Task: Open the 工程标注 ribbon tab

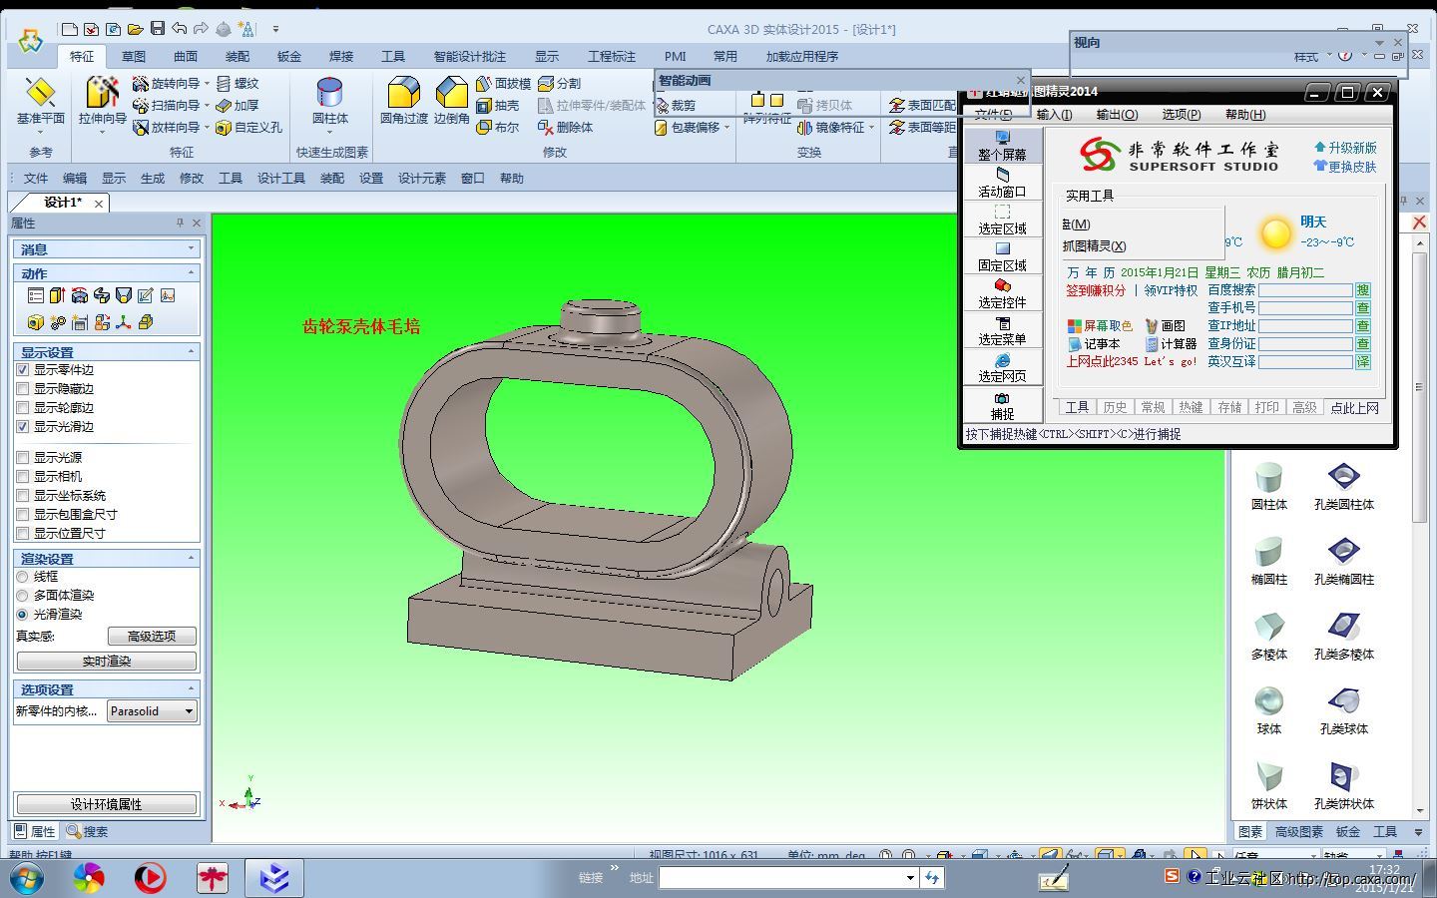Action: 612,57
